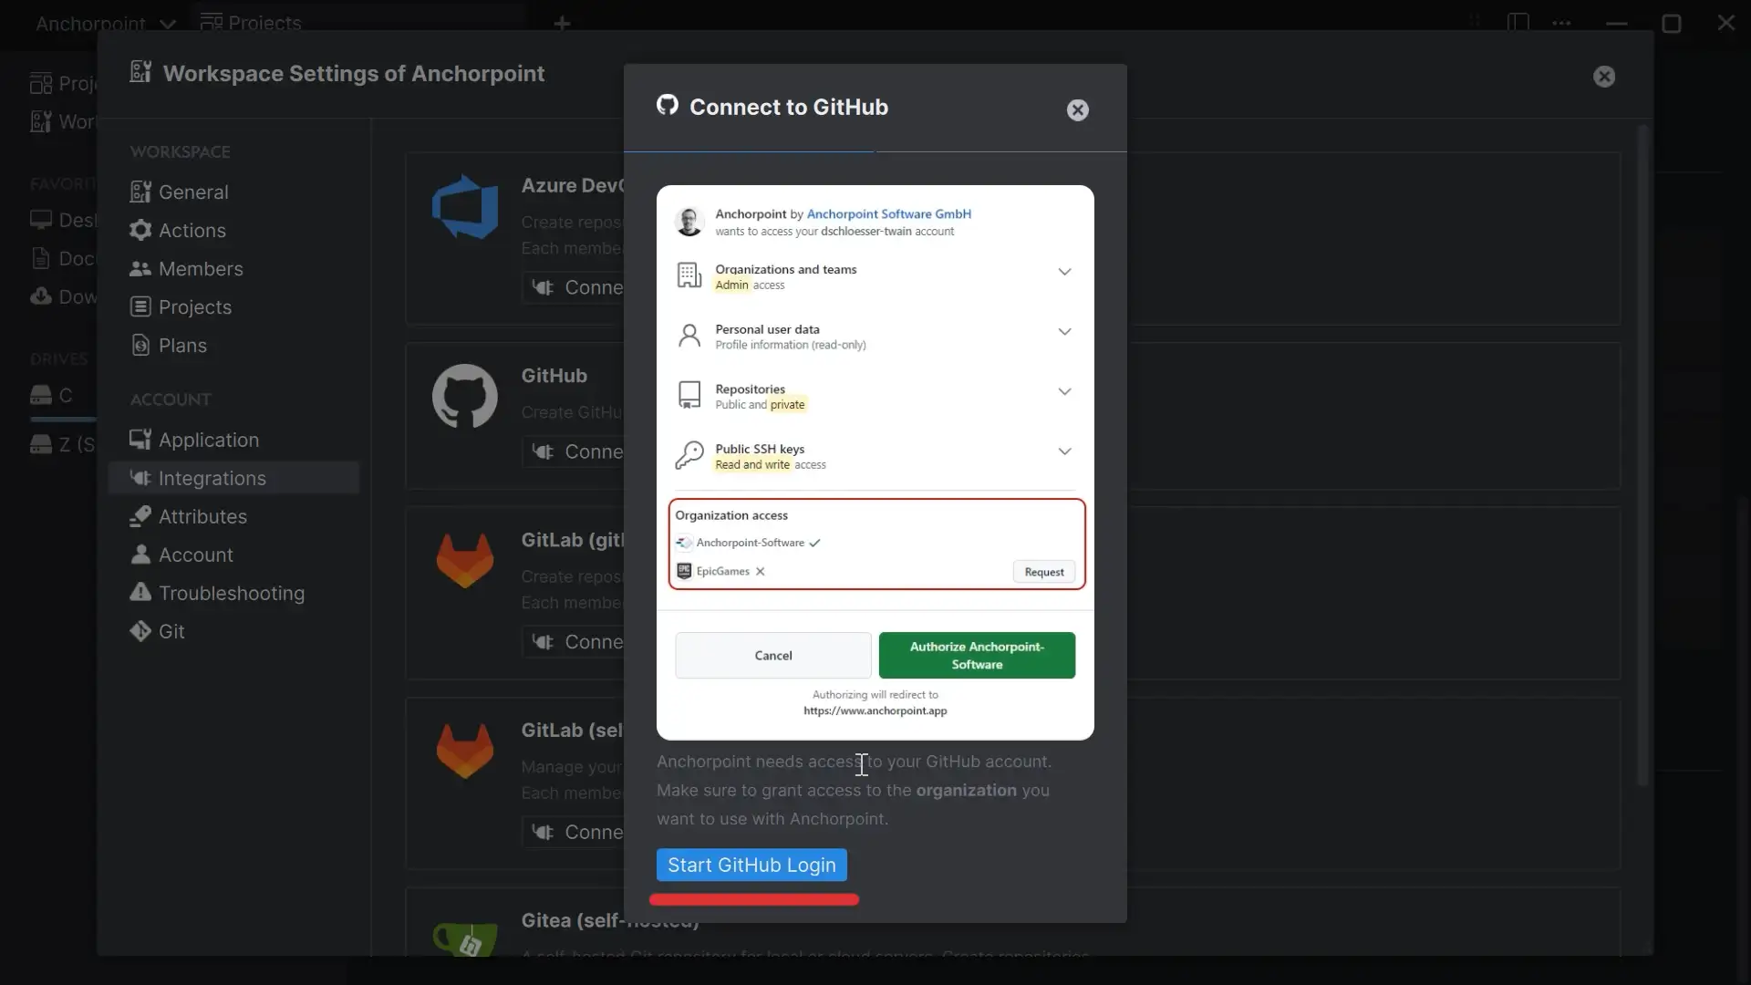Click the GitHub integration logo
The height and width of the screenshot is (985, 1751).
465,396
